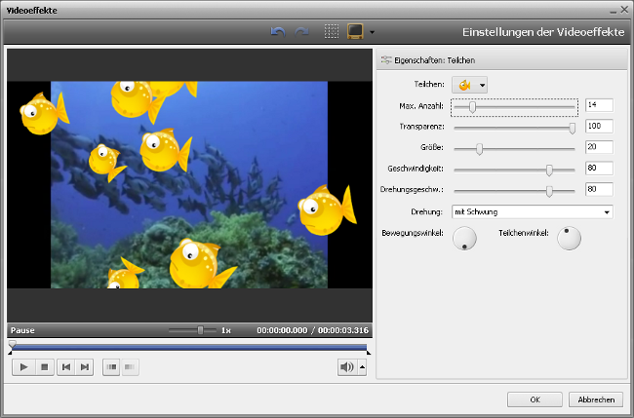This screenshot has width=634, height=418.
Task: Go to next frame button
Action: click(85, 366)
